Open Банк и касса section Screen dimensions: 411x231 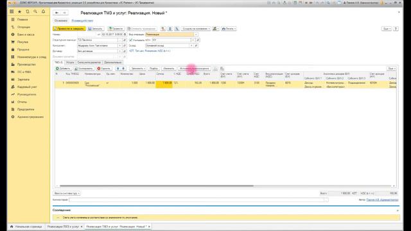[26, 34]
